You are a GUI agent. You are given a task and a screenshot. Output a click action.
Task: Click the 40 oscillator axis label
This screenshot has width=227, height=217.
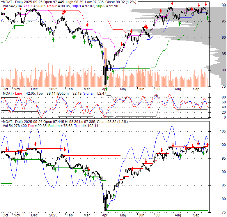(224, 107)
